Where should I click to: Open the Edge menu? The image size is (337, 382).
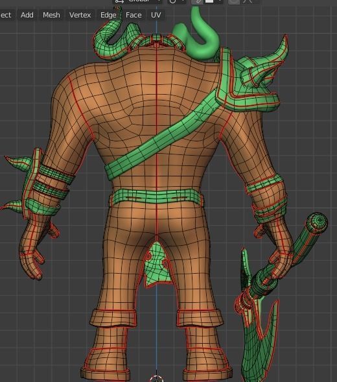108,15
